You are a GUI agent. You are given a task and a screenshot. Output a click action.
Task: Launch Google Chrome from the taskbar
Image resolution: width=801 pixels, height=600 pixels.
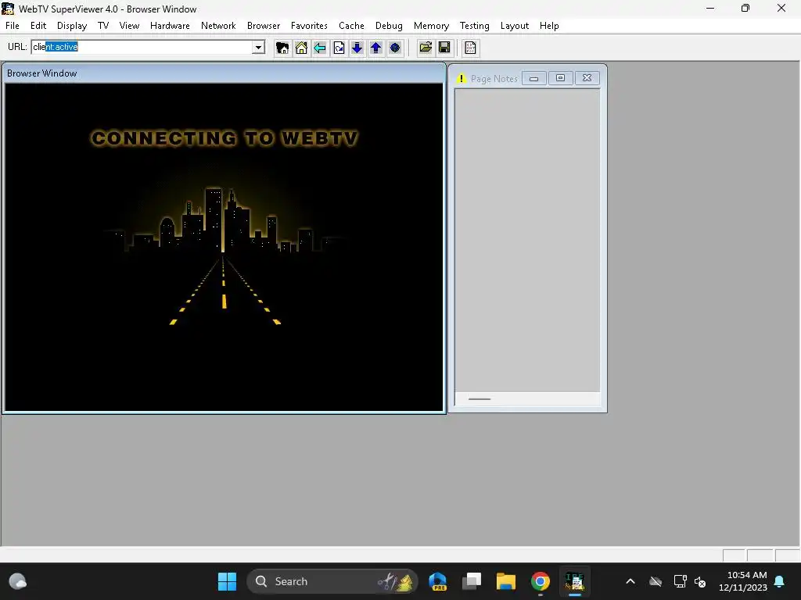(540, 581)
